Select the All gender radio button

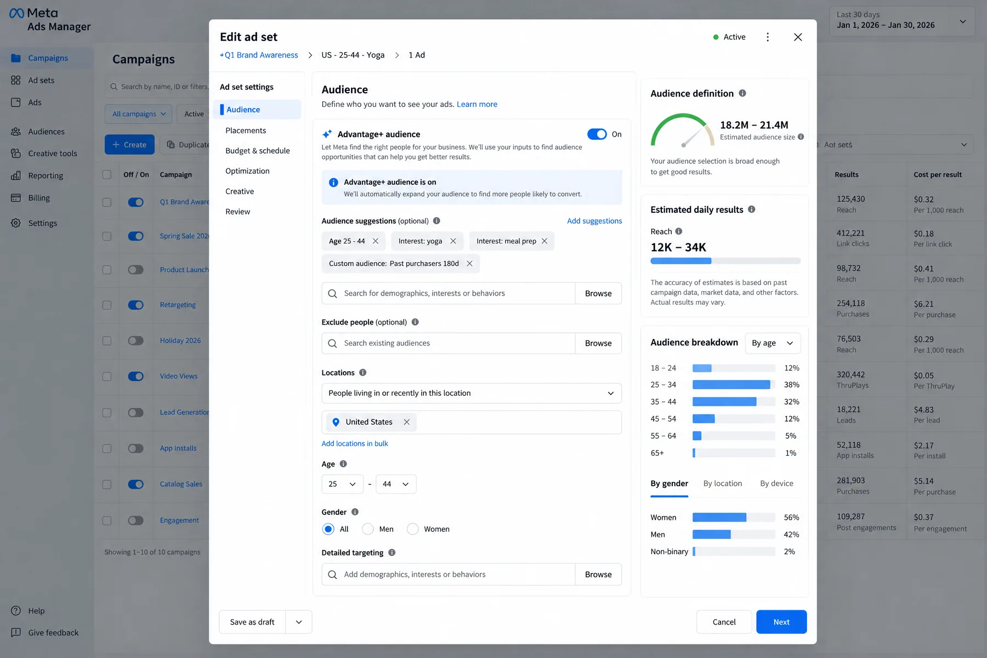click(328, 529)
